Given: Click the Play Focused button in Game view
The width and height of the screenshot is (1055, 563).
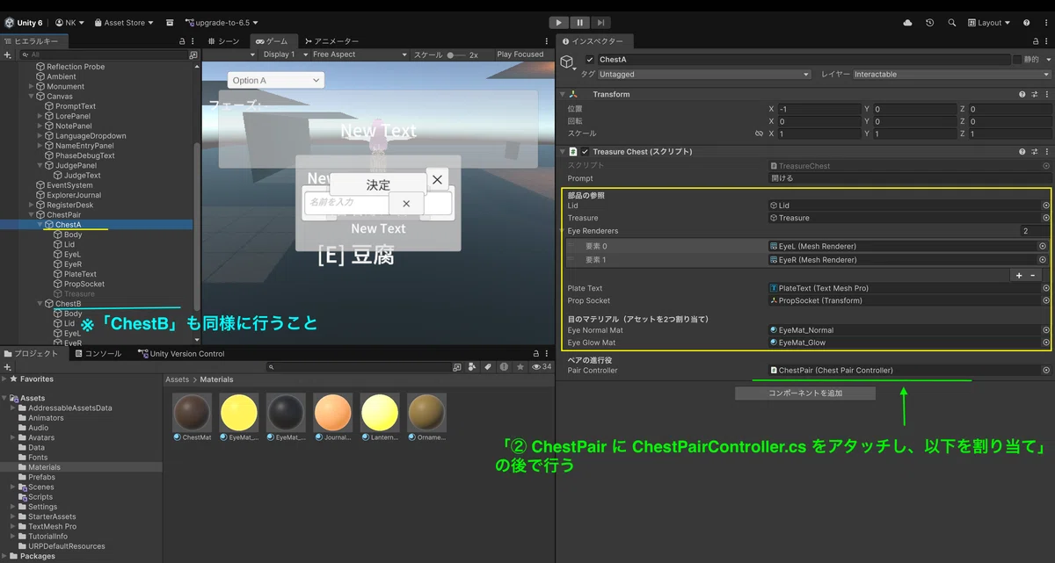Looking at the screenshot, I should [520, 54].
